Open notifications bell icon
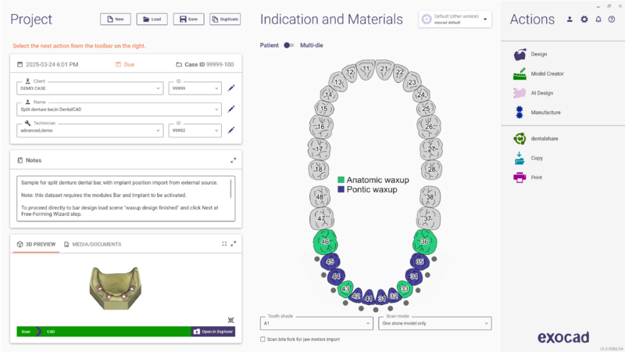 [x=598, y=19]
